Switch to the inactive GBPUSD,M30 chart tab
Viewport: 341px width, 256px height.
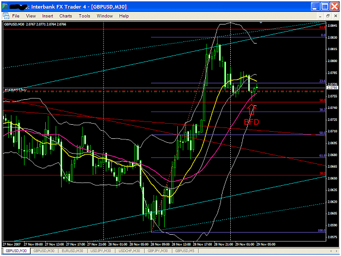(x=44, y=251)
